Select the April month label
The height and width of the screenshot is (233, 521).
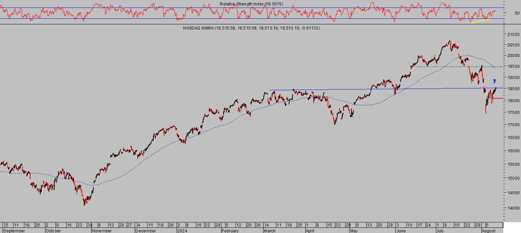coord(310,230)
